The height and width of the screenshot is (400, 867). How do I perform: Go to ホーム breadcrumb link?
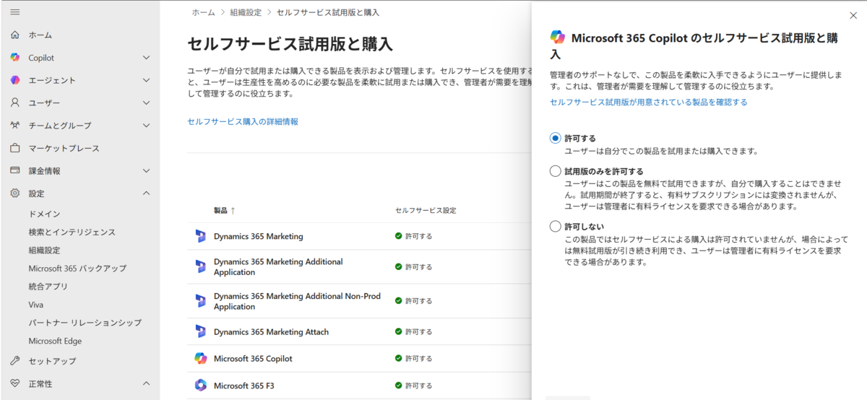[x=203, y=12]
